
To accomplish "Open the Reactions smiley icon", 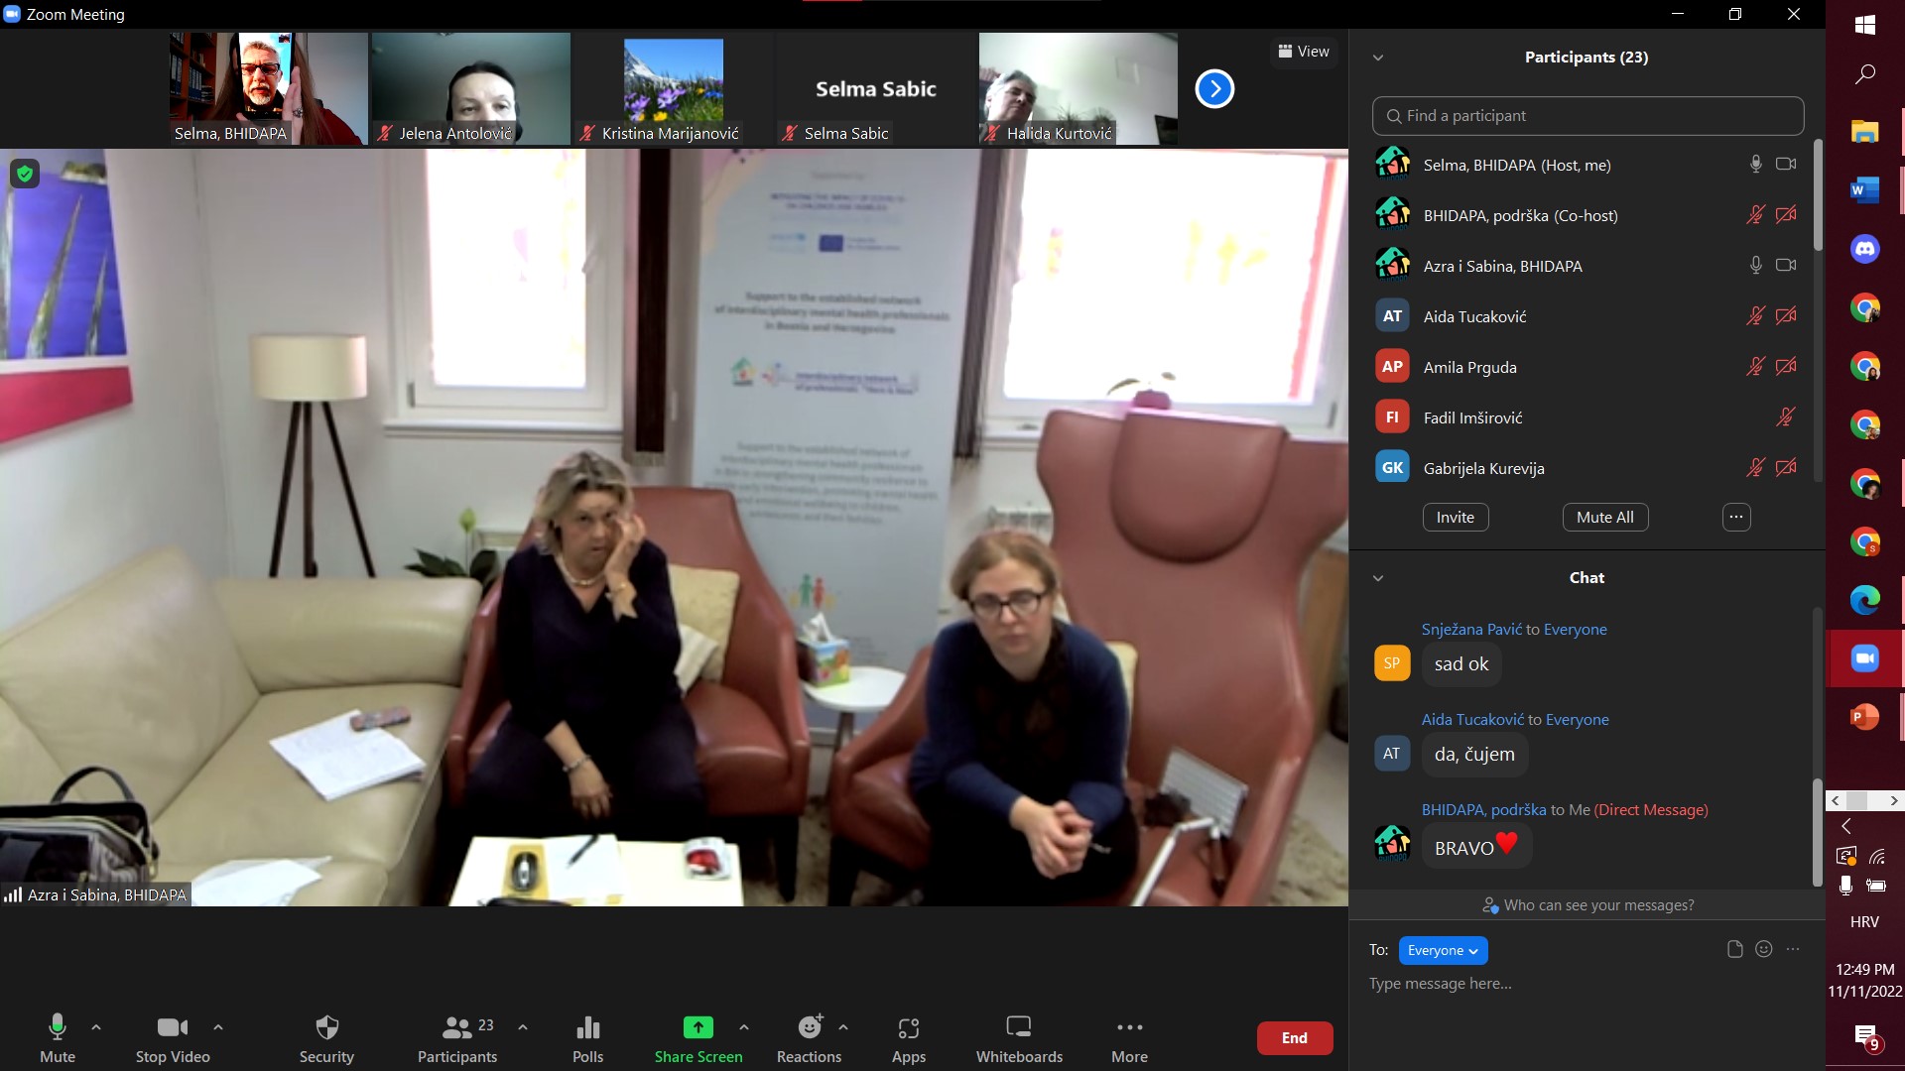I will coord(810,1028).
